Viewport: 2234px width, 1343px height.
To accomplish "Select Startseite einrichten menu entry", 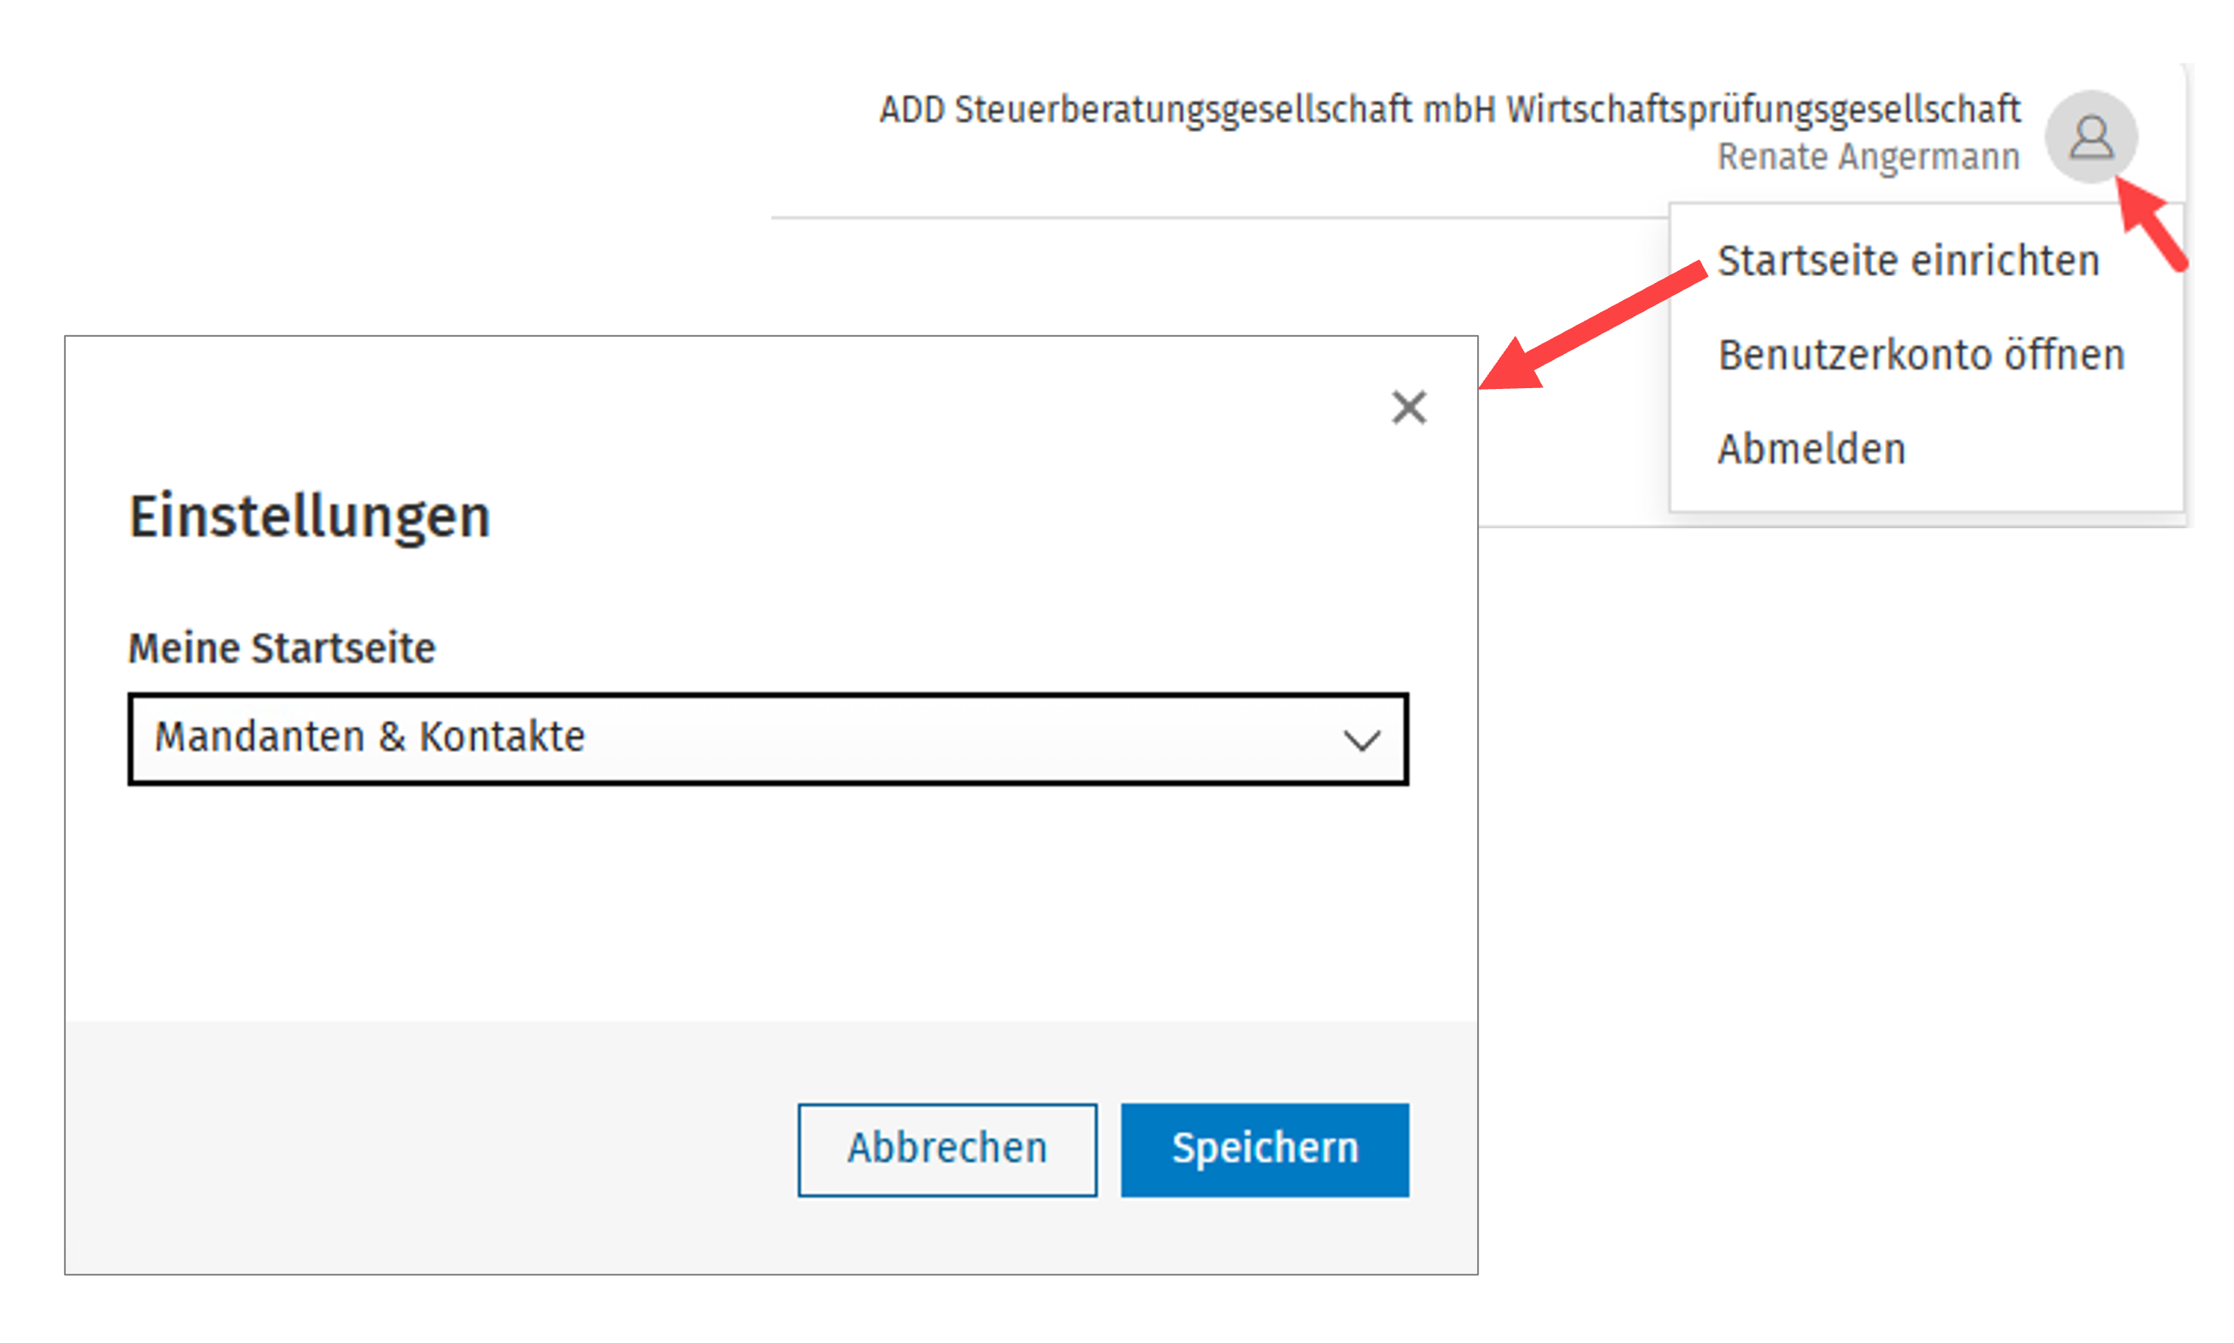I will 1908,261.
